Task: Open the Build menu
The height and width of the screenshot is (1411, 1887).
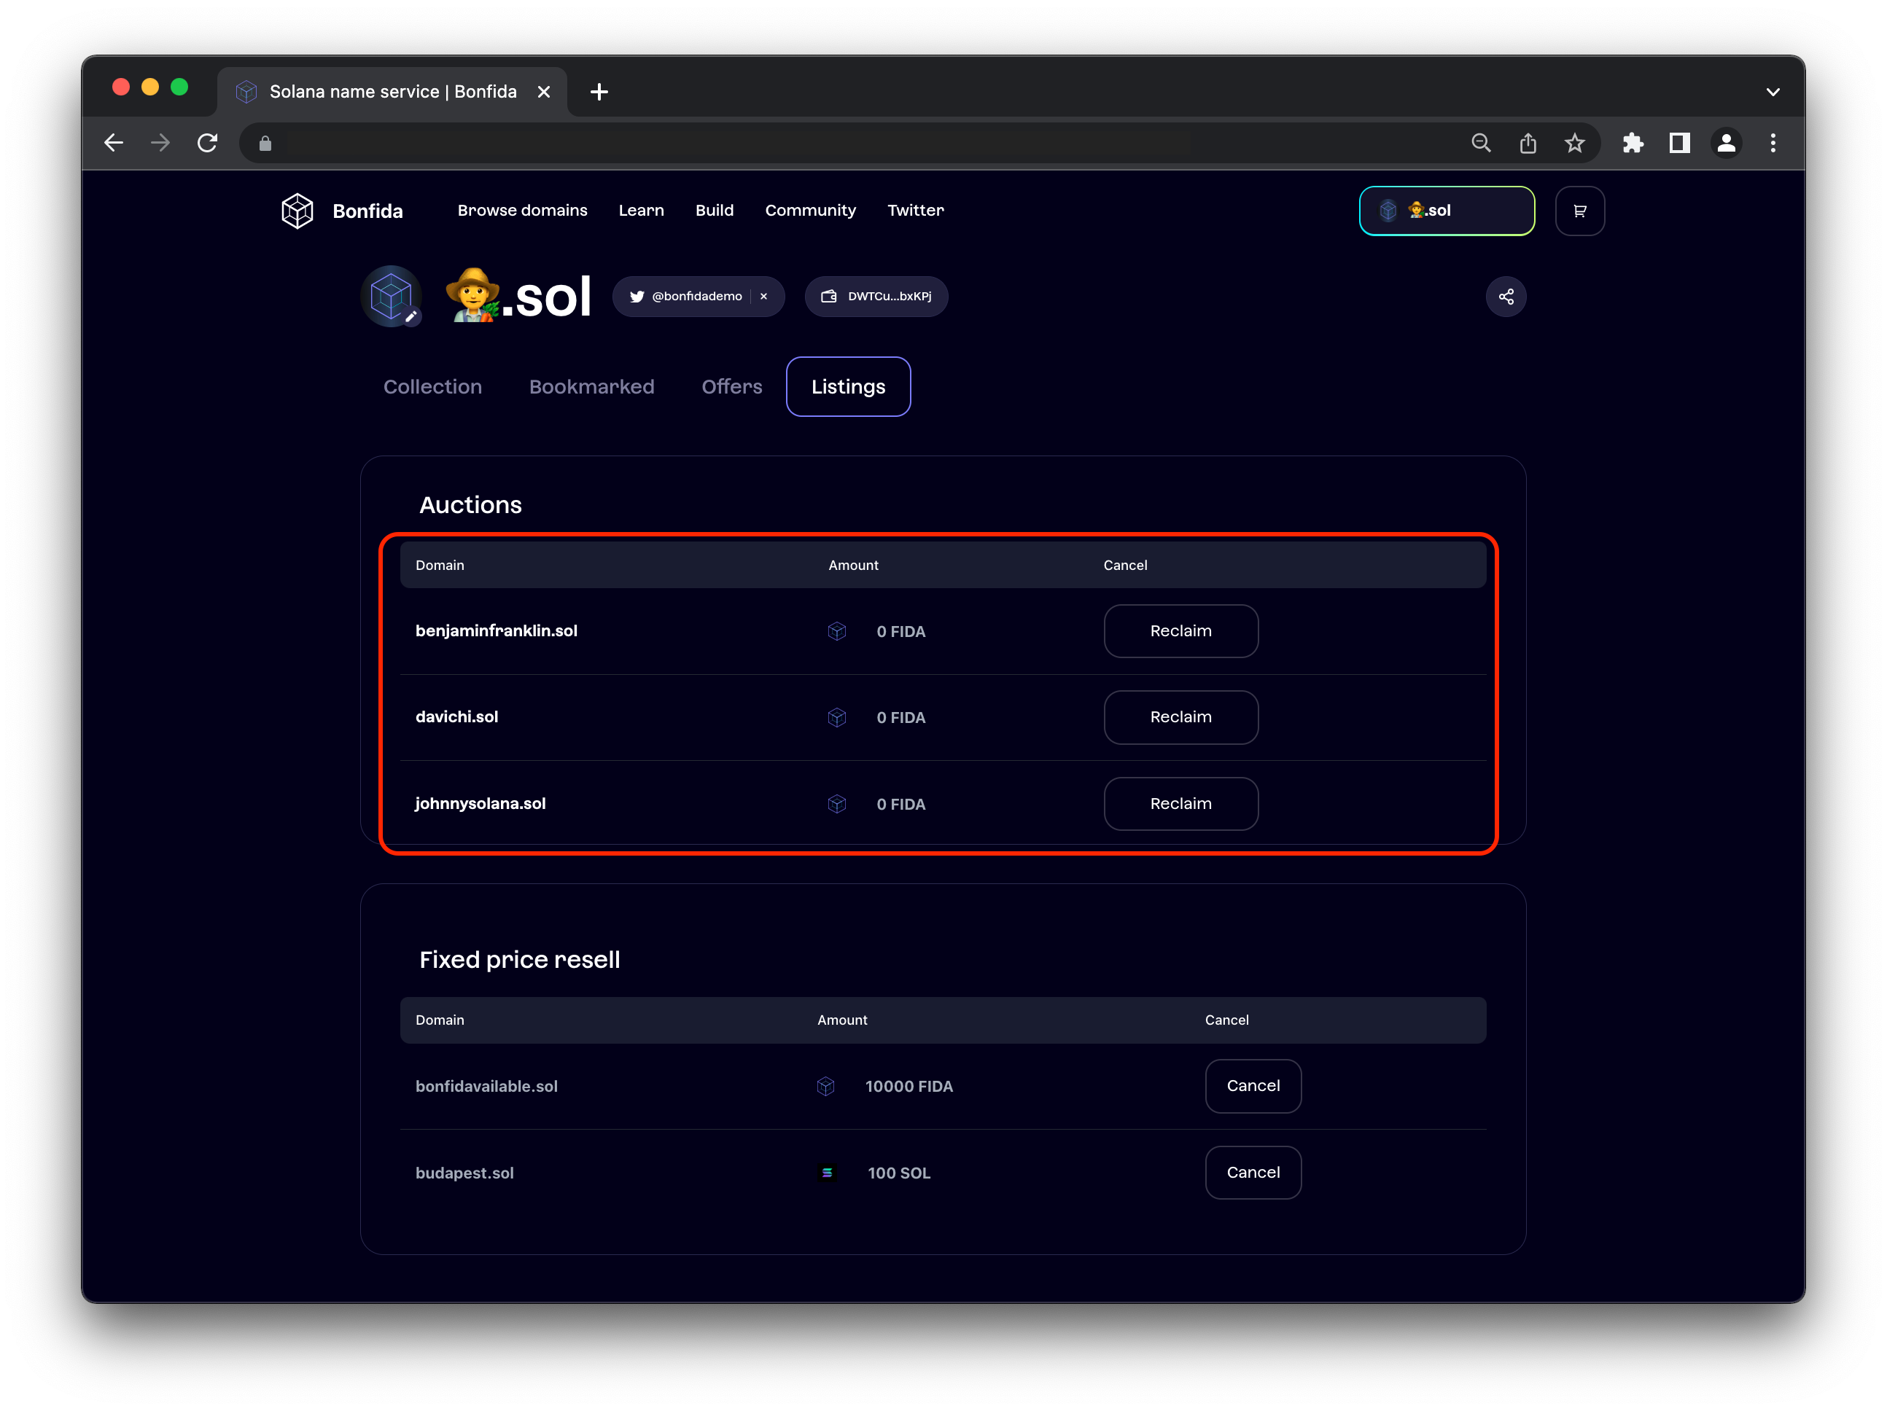Action: [714, 211]
